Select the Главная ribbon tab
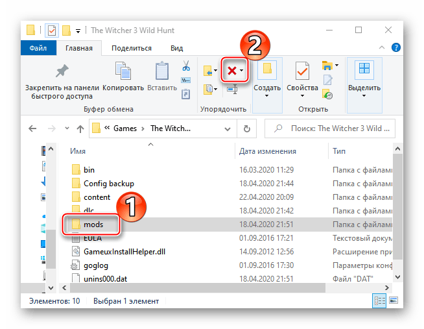Screen dimensions: 424x329 (79, 48)
